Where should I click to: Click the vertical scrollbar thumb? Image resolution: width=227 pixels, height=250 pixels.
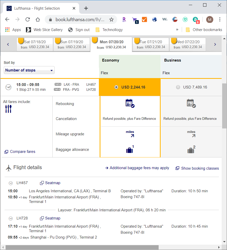point(224,106)
